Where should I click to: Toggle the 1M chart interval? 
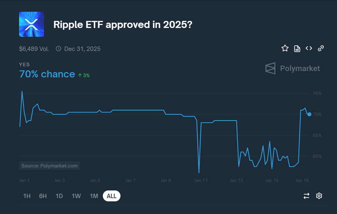pos(94,196)
